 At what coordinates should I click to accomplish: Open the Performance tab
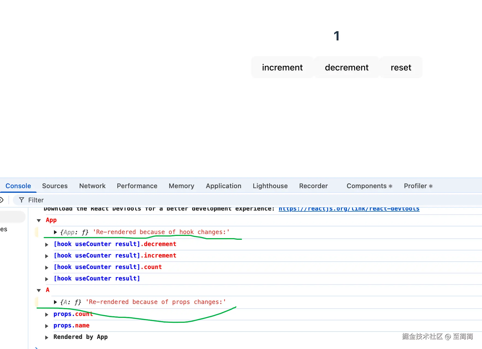137,186
